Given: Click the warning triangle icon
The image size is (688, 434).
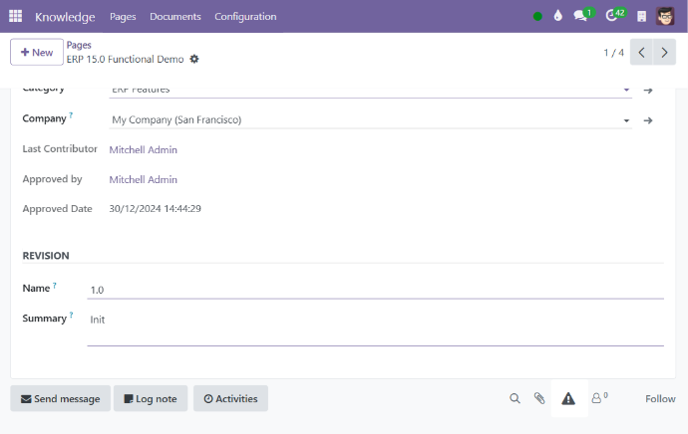Looking at the screenshot, I should point(568,398).
